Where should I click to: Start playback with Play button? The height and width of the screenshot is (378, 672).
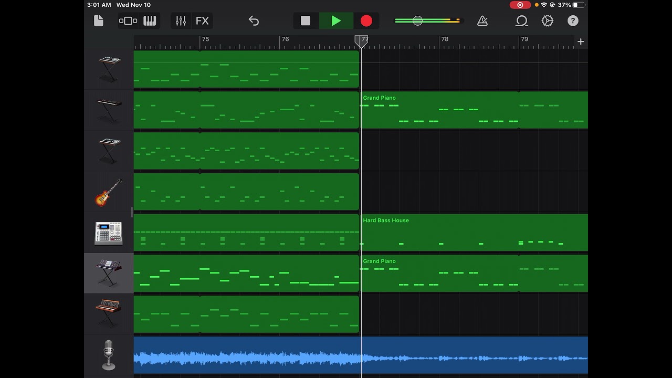(x=336, y=21)
